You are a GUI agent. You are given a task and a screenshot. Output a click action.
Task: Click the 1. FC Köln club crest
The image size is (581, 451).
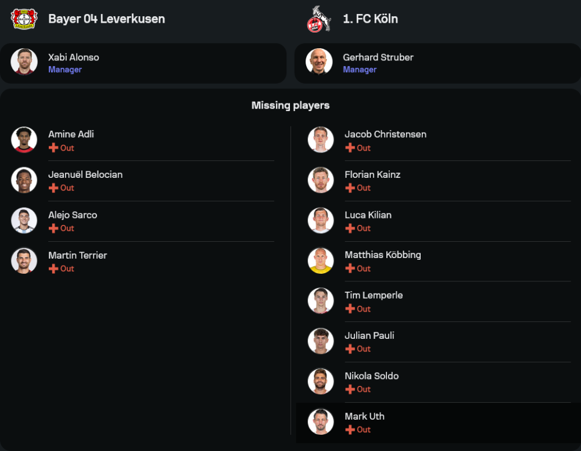(x=318, y=19)
